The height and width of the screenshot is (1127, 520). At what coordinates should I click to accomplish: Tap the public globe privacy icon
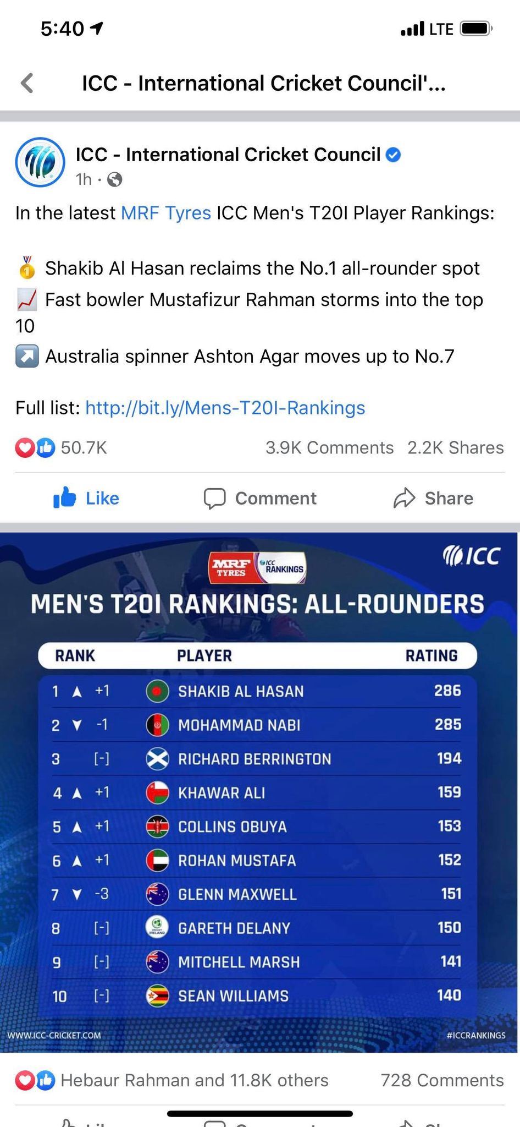point(114,179)
